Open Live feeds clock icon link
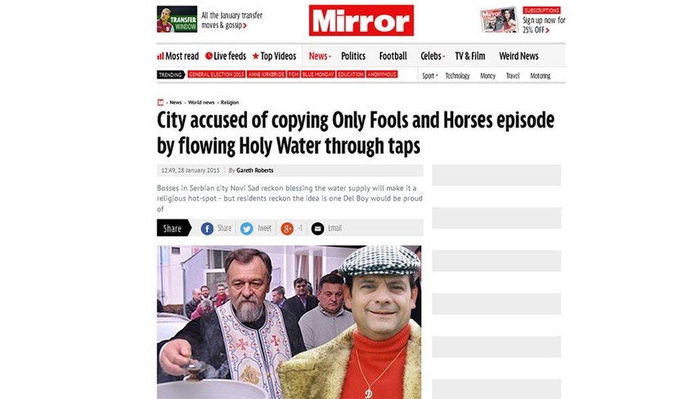Viewport: 695px width, 399px height. tap(226, 56)
